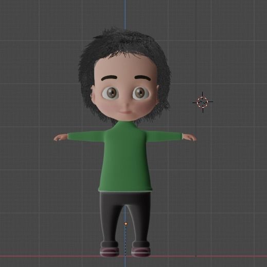Click the character's right-side eye
The width and height of the screenshot is (267, 267).
pos(141,93)
